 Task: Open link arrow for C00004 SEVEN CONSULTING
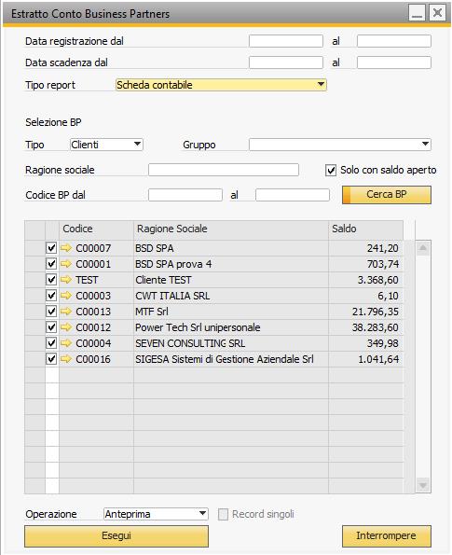(66, 343)
